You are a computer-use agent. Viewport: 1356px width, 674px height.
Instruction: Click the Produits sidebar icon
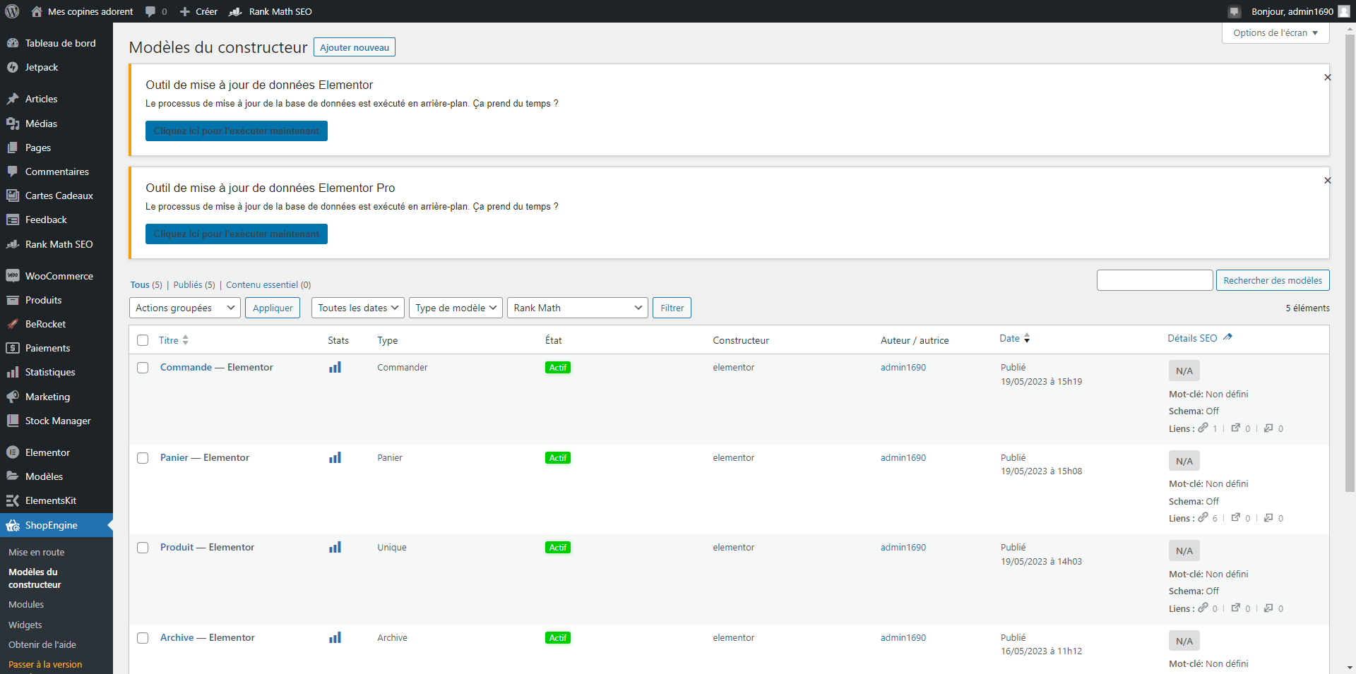pyautogui.click(x=13, y=300)
